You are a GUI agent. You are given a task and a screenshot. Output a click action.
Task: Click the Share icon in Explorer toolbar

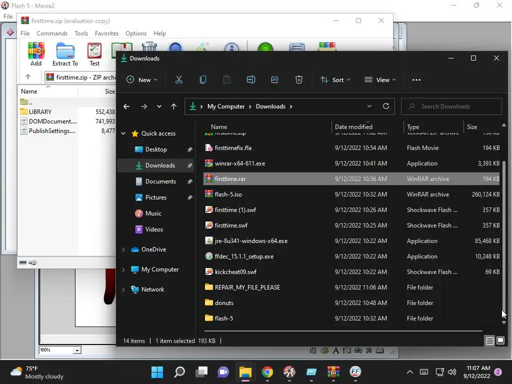tap(275, 79)
